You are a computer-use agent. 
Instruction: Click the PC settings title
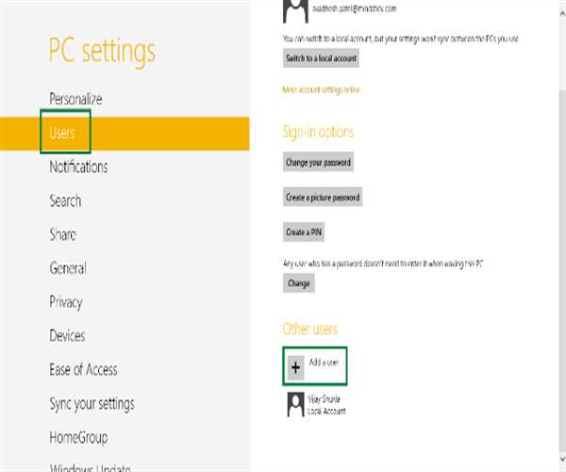click(102, 51)
